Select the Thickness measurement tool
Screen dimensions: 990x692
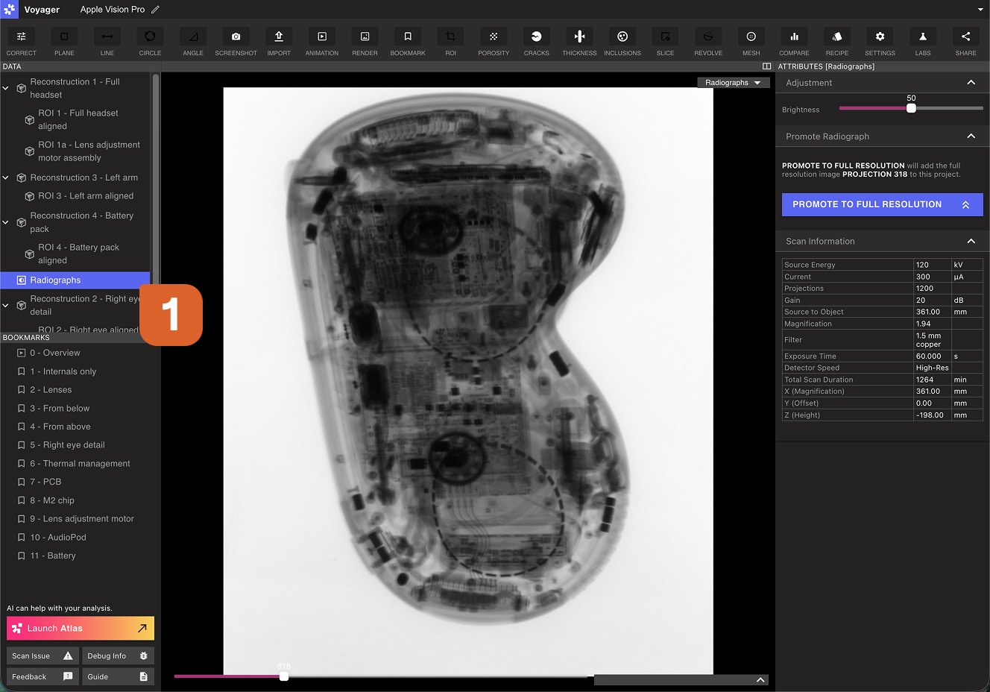(579, 37)
